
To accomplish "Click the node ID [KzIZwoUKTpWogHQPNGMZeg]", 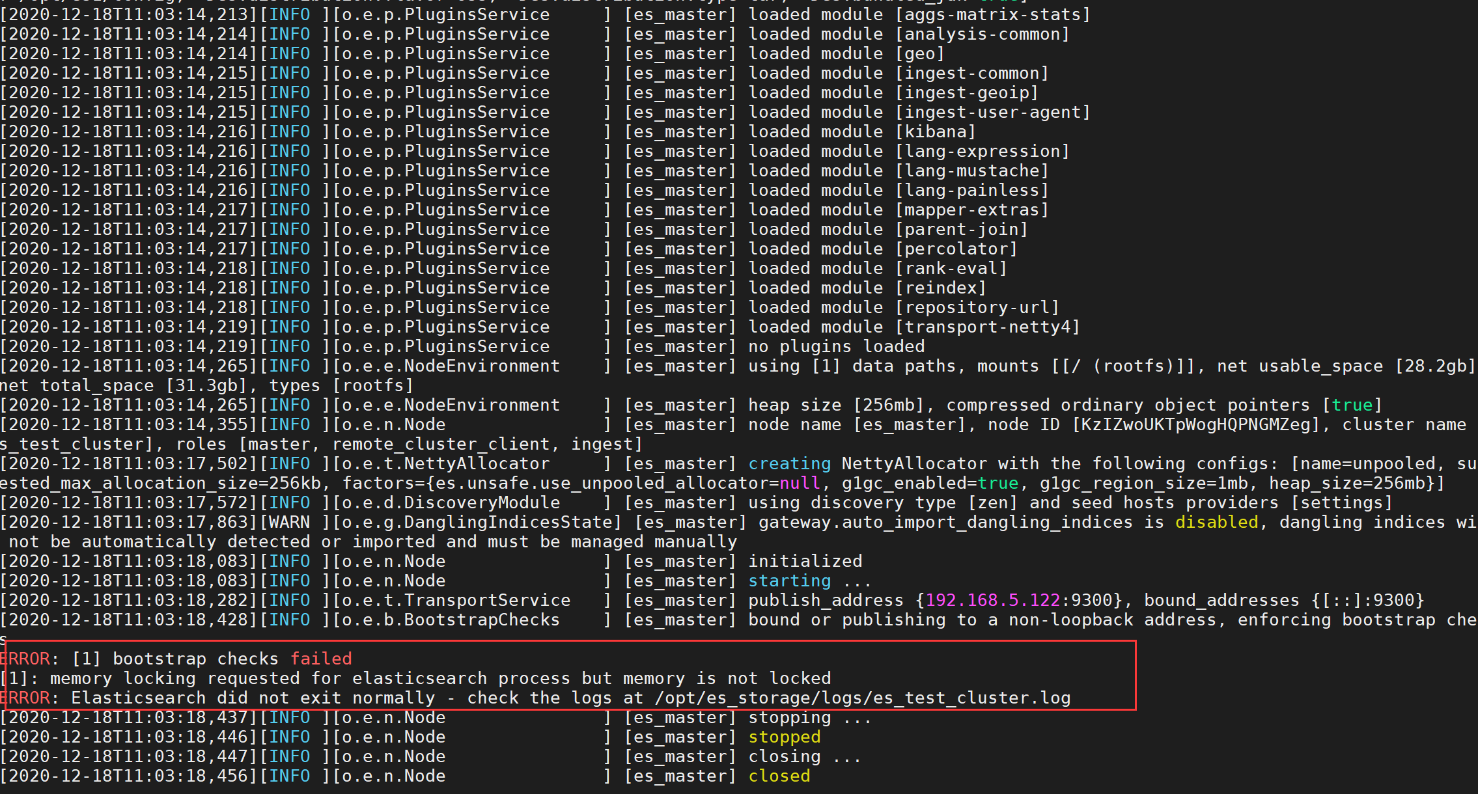I will click(1196, 424).
